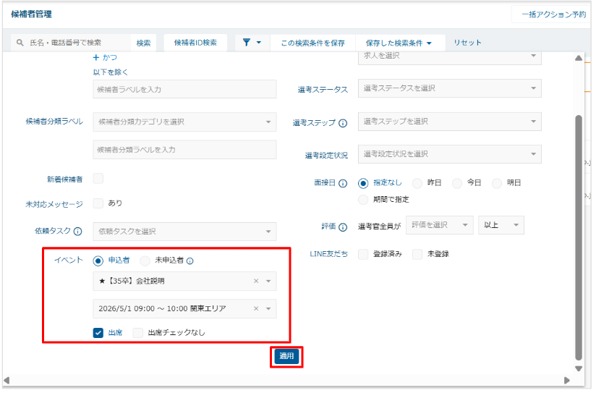Open the 選考ステータス dropdown
This screenshot has height=393, width=596.
coord(449,88)
